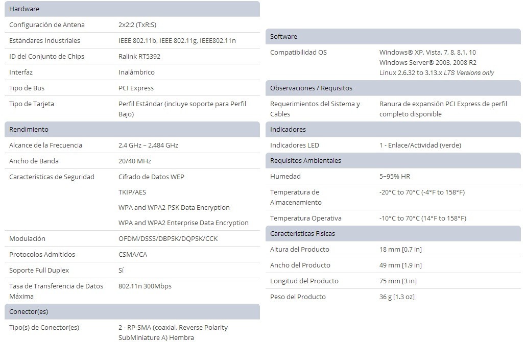The width and height of the screenshot is (525, 342).
Task: Click the Tipo de Tarjeta label
Action: (32, 104)
